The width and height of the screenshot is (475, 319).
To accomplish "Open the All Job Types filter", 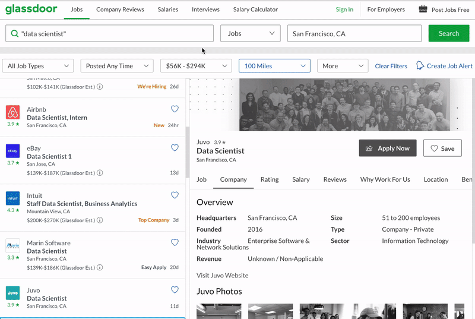I will pos(38,66).
